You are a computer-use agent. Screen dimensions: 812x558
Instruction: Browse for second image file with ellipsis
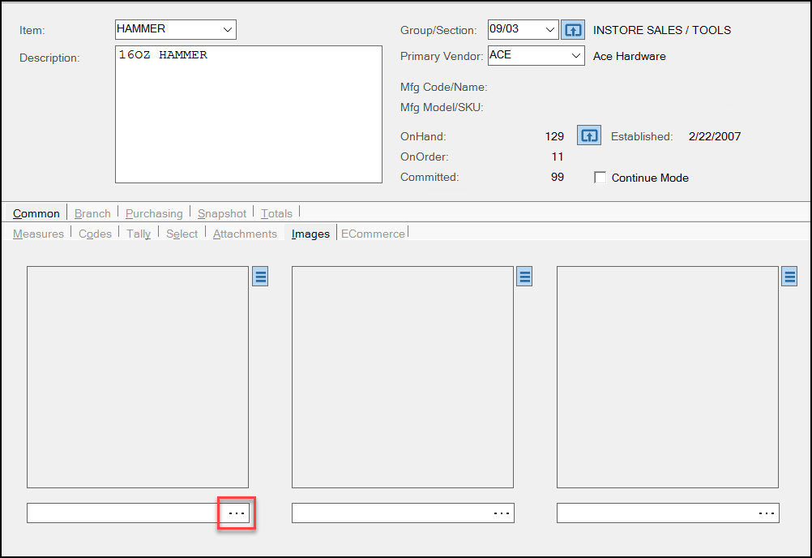point(502,513)
